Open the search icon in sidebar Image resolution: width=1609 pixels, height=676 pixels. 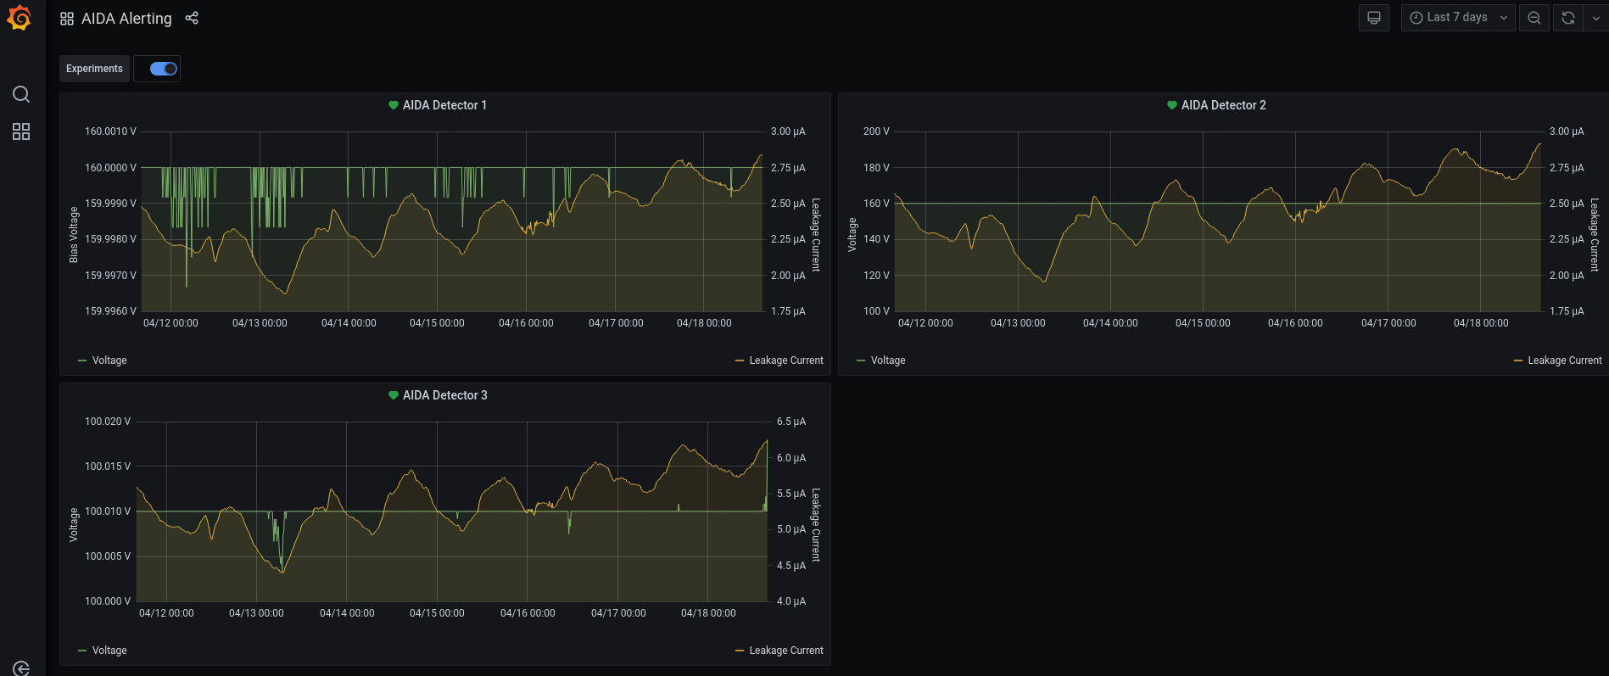click(x=21, y=94)
